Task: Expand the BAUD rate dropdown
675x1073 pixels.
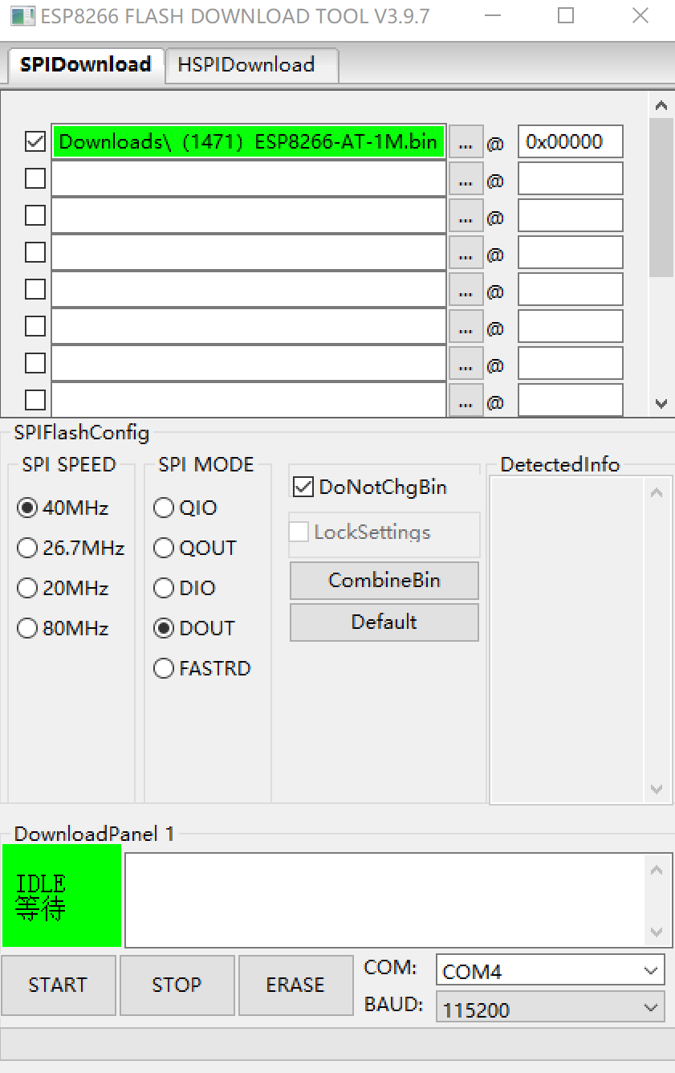Action: click(551, 1008)
